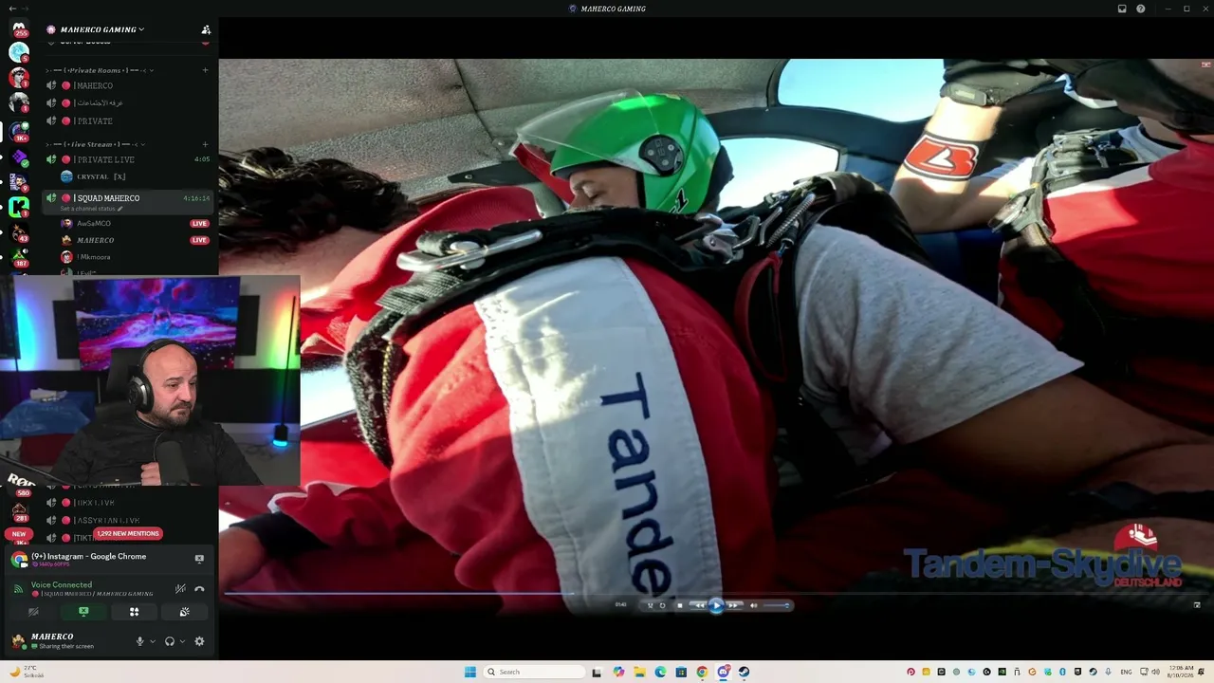This screenshot has width=1214, height=683.
Task: Open the taskbar clock and calendar
Action: point(1182,672)
